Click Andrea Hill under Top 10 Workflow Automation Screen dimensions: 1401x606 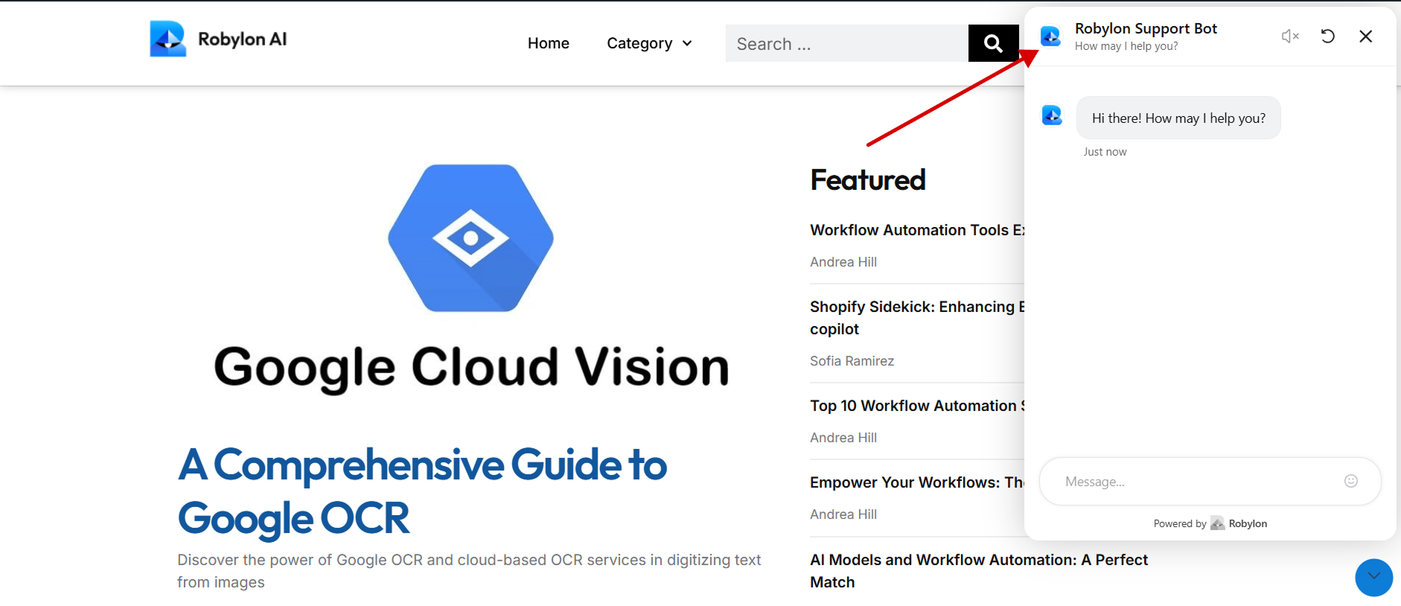pos(843,438)
